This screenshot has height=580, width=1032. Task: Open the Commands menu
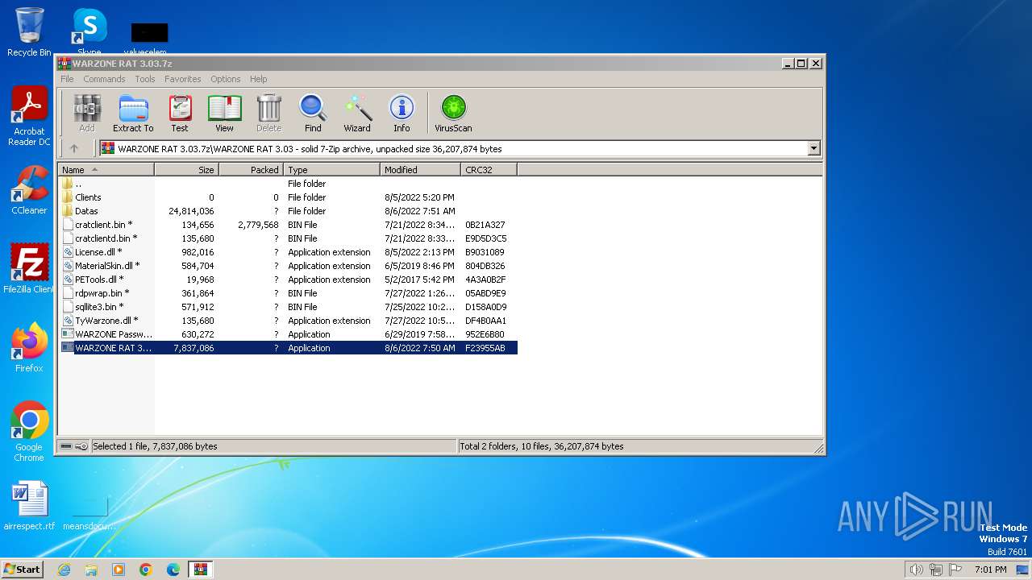point(104,79)
